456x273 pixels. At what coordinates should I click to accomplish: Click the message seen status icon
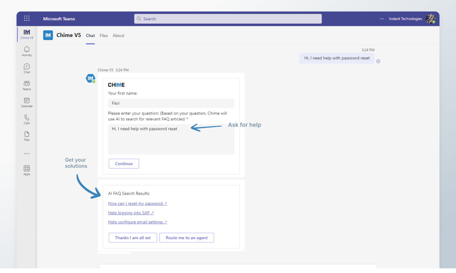coord(378,61)
